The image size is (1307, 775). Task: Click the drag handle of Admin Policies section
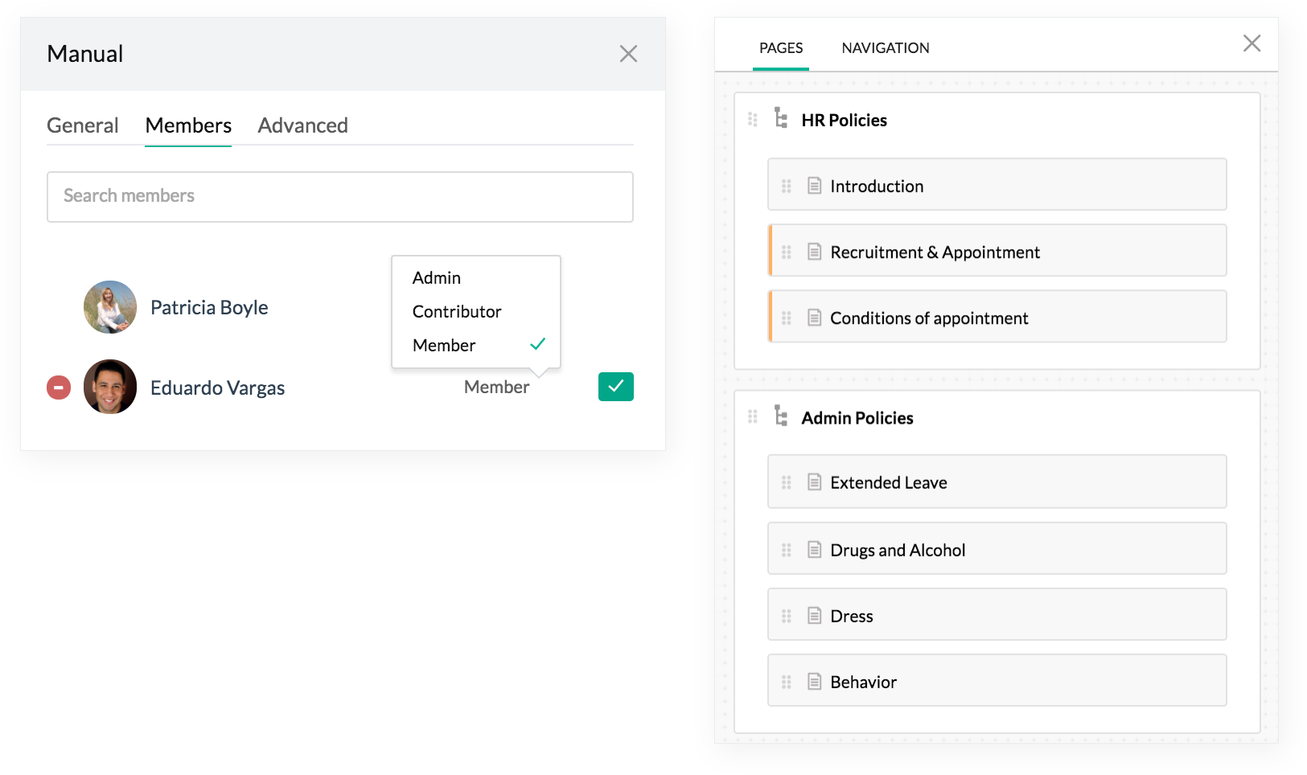click(x=753, y=416)
